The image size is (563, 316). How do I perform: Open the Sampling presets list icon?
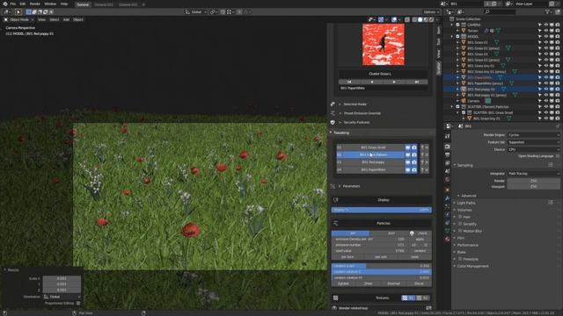point(551,165)
